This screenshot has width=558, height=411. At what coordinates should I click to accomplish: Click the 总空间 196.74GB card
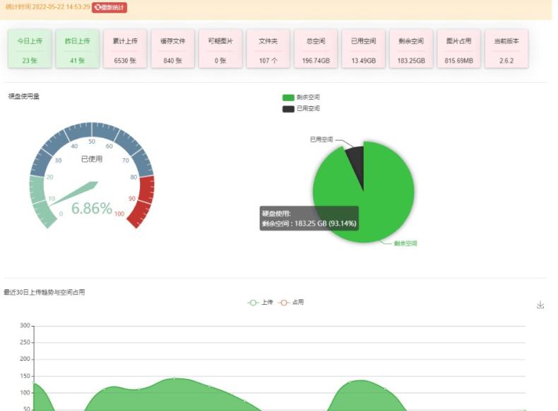316,50
